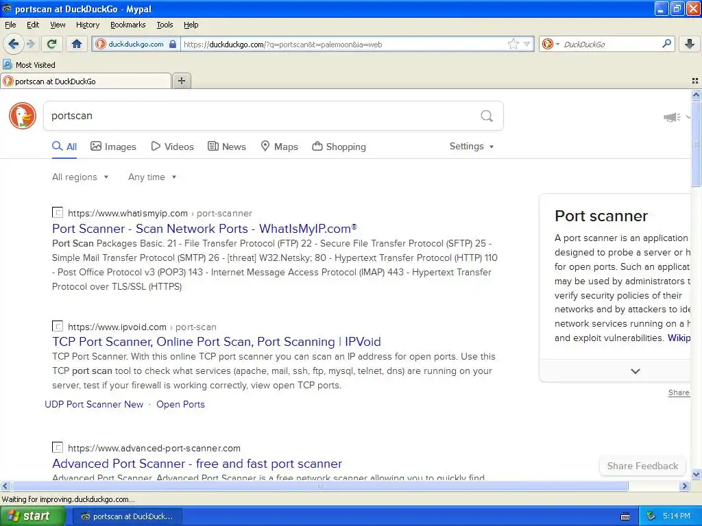Open the Settings dropdown

pos(472,147)
